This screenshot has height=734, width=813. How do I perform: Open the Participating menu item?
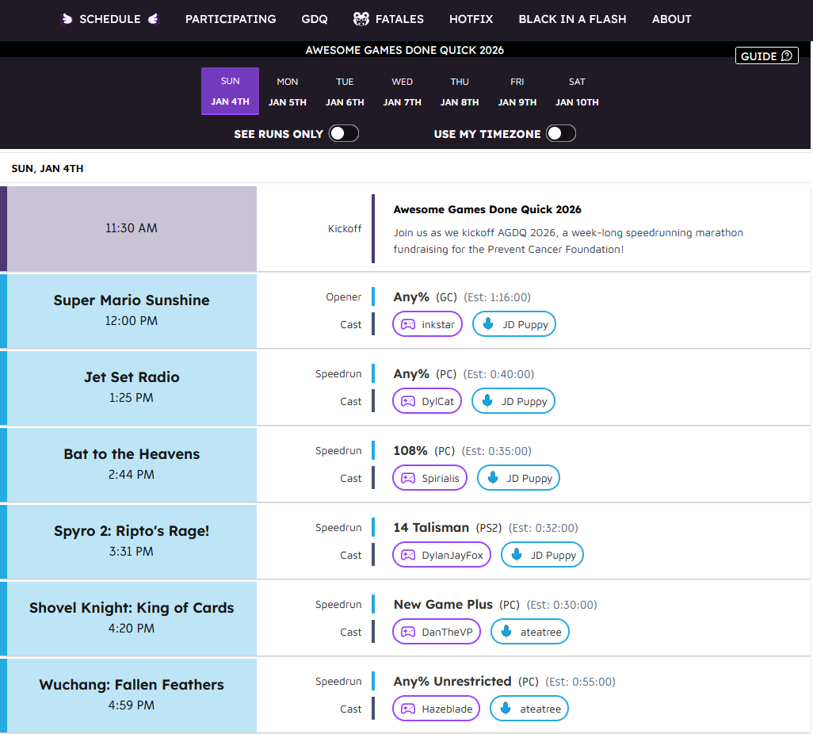click(x=231, y=19)
